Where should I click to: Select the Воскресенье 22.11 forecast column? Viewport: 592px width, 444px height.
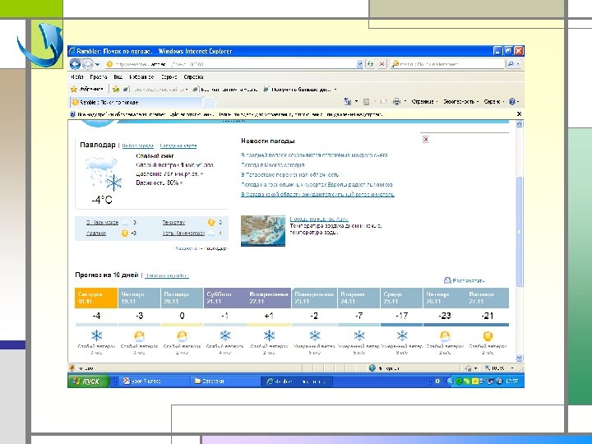[269, 298]
